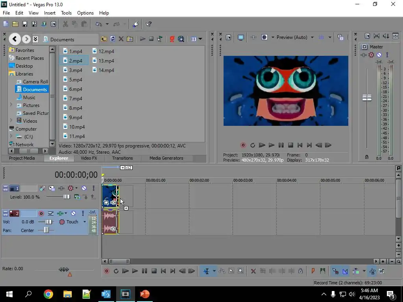Solo video track 1
The image size is (403, 302).
coord(94,188)
